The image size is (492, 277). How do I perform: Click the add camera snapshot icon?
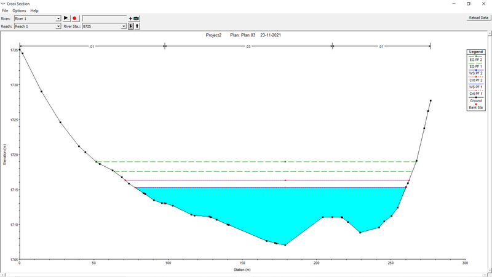pos(134,18)
